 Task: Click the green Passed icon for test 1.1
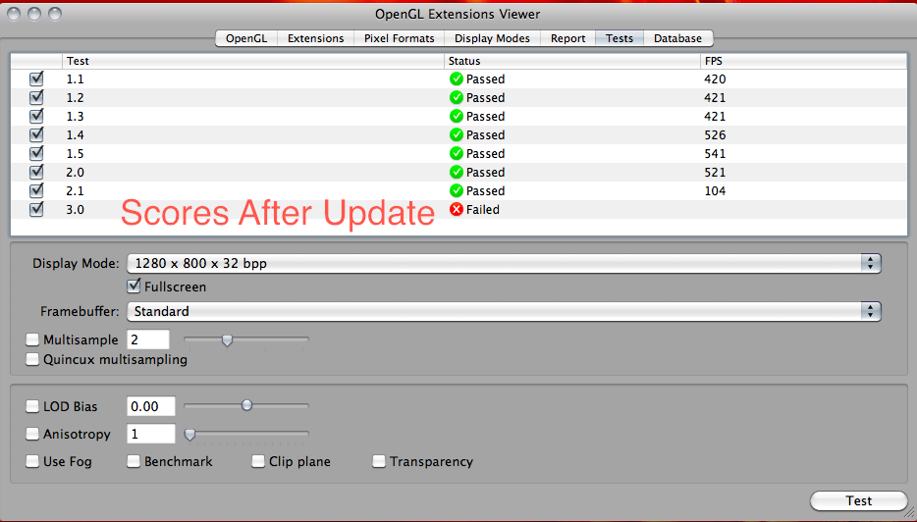point(457,78)
